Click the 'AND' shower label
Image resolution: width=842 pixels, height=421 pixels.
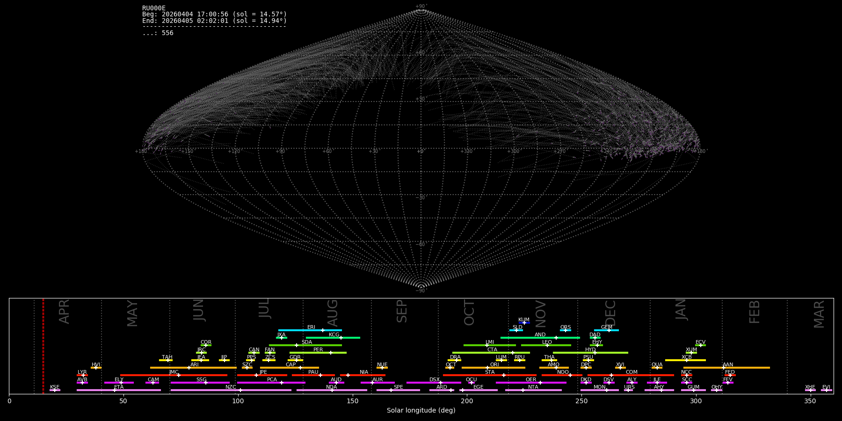(540, 335)
